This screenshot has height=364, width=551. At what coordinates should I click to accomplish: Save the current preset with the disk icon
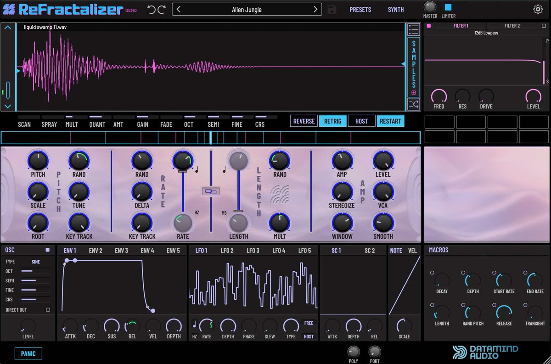tap(332, 9)
